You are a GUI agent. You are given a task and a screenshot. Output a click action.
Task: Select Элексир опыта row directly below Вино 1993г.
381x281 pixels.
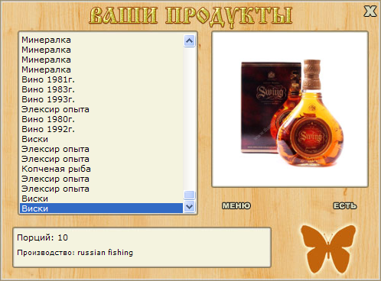pos(101,109)
